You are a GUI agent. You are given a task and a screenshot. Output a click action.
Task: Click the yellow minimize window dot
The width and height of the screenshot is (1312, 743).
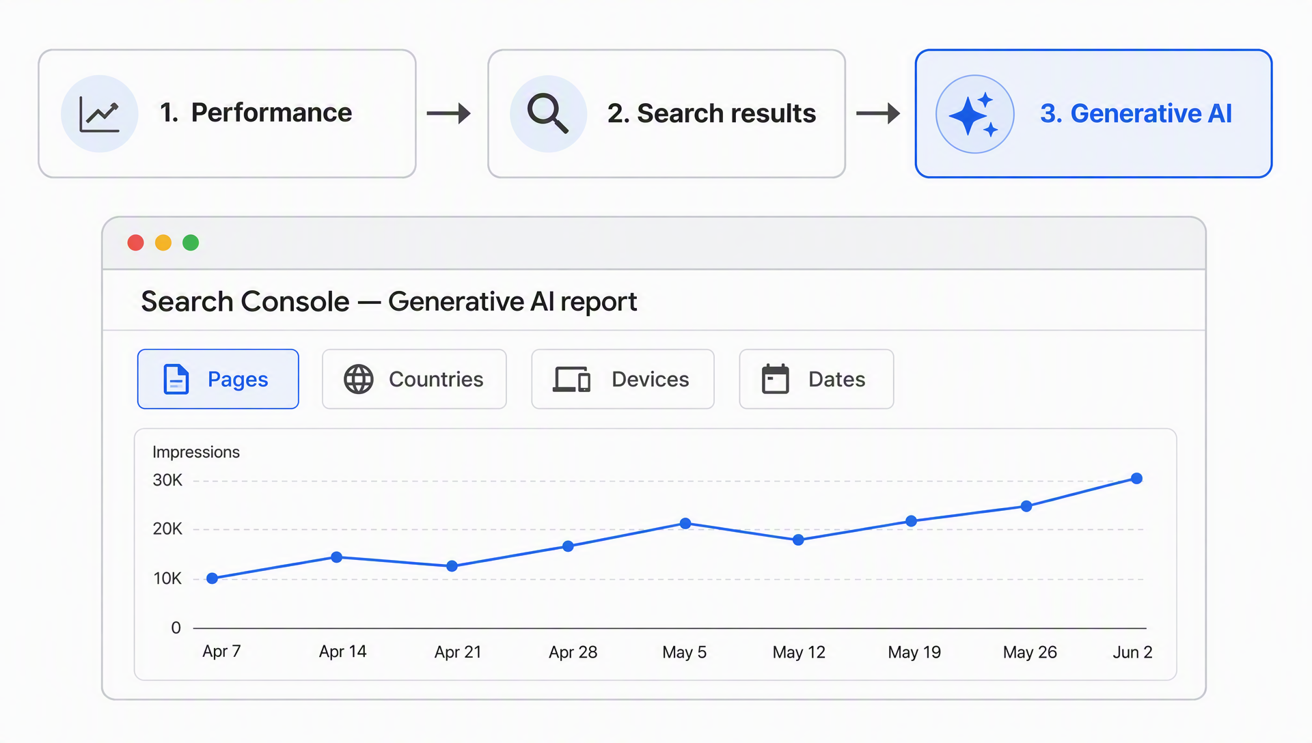(x=163, y=242)
